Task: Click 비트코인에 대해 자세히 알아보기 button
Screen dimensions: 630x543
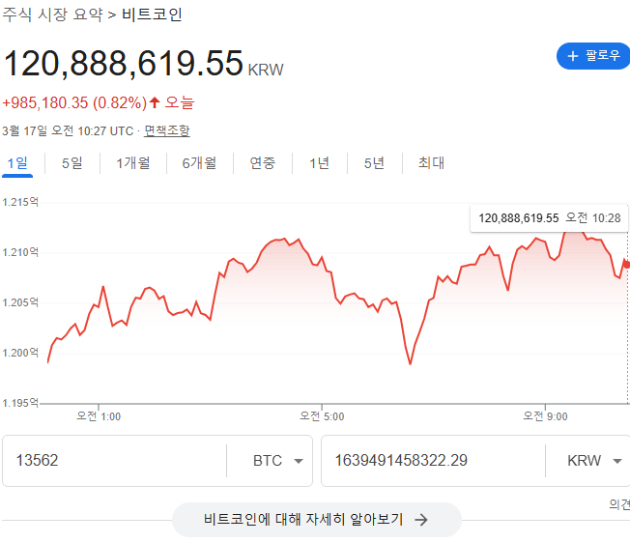Action: [x=316, y=520]
